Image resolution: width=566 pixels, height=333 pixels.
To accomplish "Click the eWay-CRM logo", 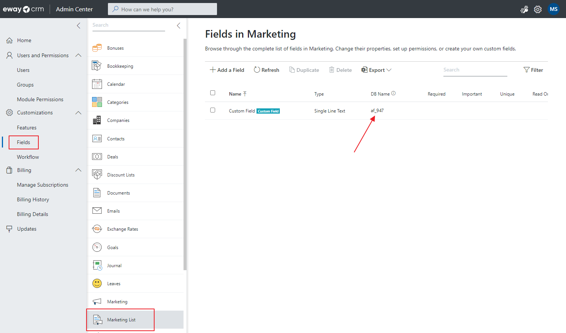I will coord(23,9).
